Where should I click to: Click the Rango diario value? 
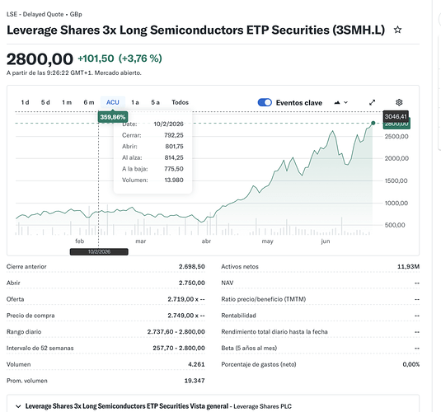point(176,332)
